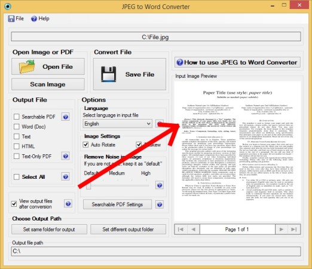Enable the Searchable PDF checkbox
312x269 pixels.
[x=17, y=117]
